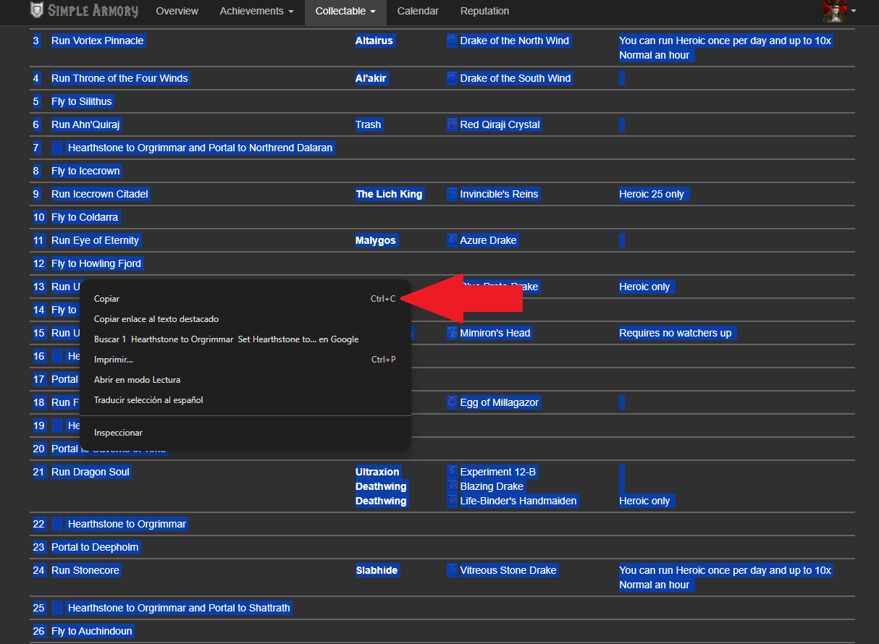Click 'Fly to Silithus' step text
Screen dimensions: 879x644
pyautogui.click(x=82, y=101)
